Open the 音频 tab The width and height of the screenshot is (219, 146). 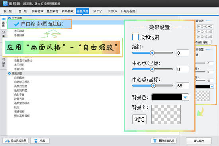pos(23,11)
